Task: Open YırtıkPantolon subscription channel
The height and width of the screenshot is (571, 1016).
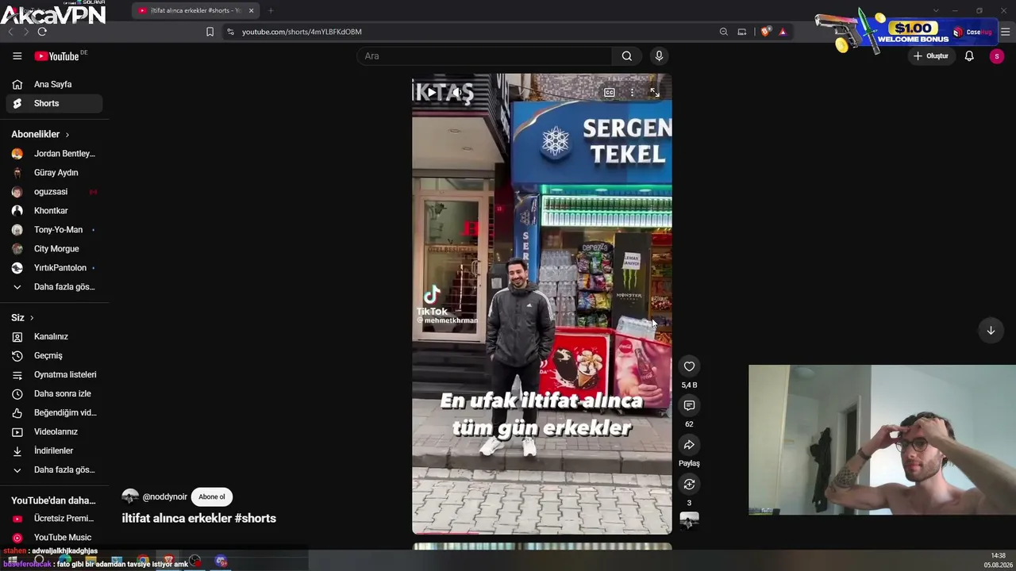Action: point(54,268)
